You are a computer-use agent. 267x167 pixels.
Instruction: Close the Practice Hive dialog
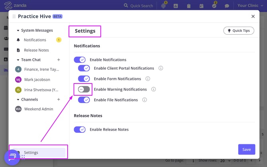click(253, 16)
